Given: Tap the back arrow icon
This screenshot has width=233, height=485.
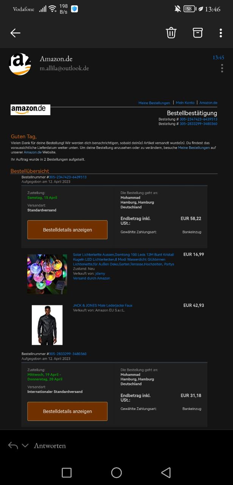Looking at the screenshot, I should coord(15,33).
